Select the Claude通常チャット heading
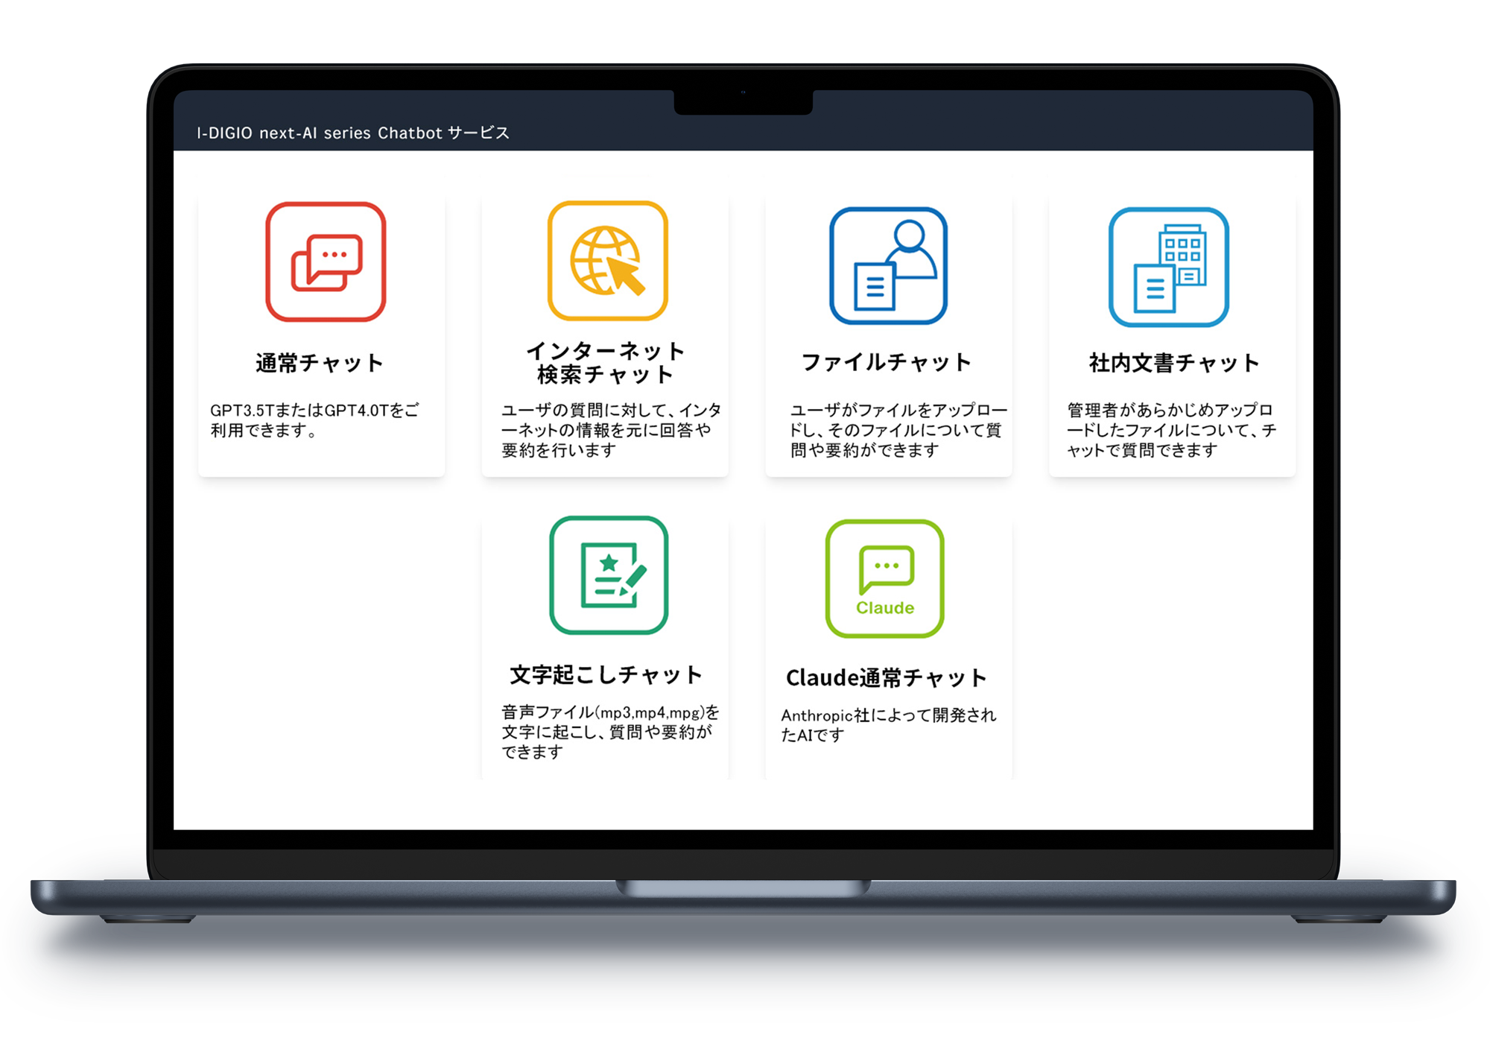Viewport: 1490px width, 1038px height. [887, 677]
